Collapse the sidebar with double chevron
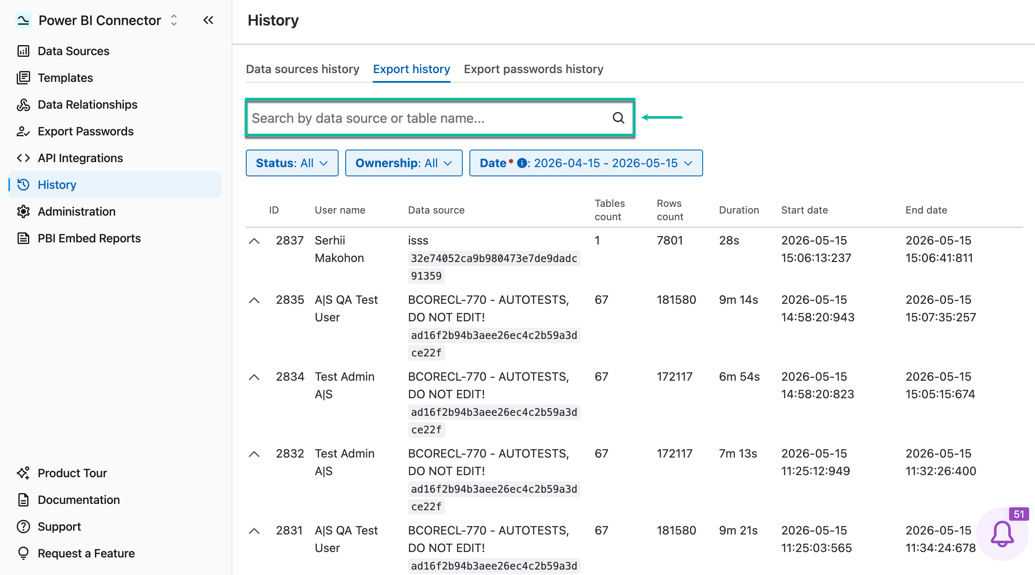This screenshot has width=1035, height=575. pos(208,20)
